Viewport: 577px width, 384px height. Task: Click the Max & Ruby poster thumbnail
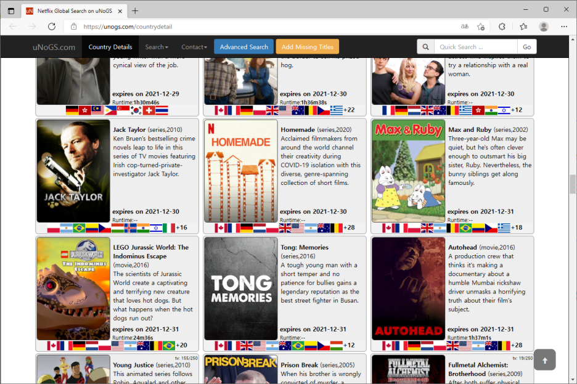click(409, 171)
